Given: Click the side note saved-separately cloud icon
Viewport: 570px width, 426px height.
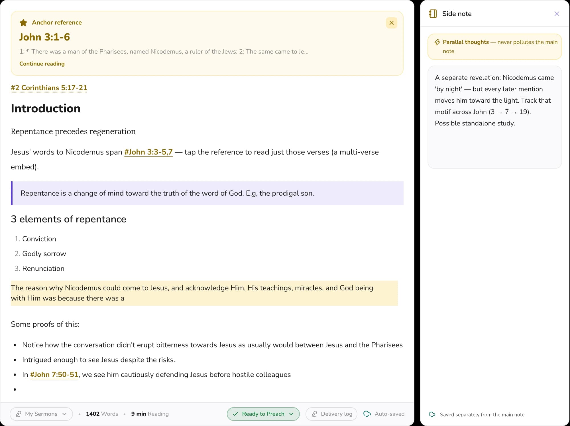Looking at the screenshot, I should [432, 414].
